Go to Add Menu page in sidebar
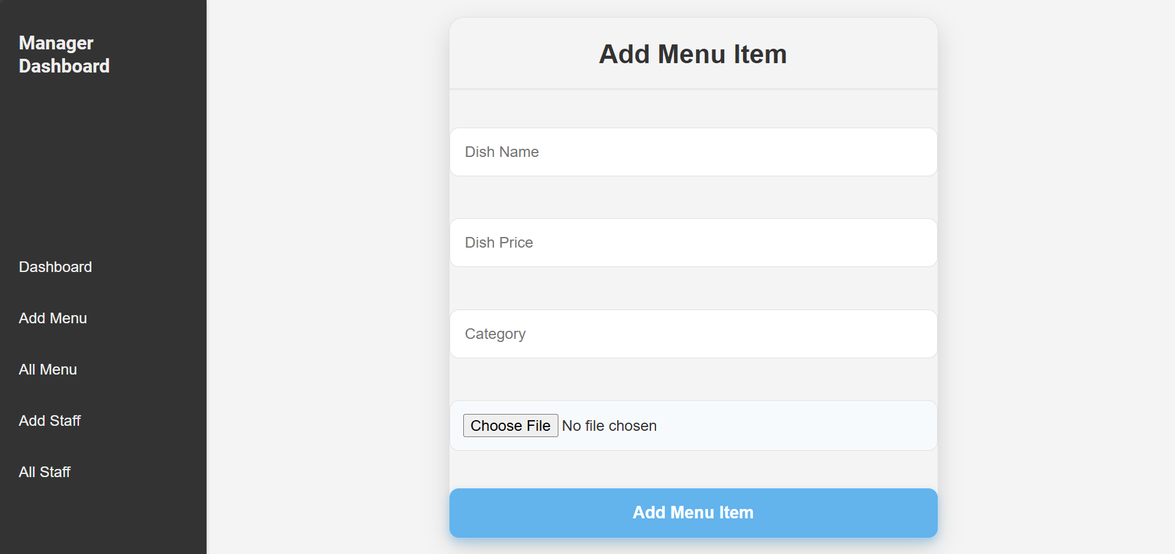The width and height of the screenshot is (1175, 554). 53,318
